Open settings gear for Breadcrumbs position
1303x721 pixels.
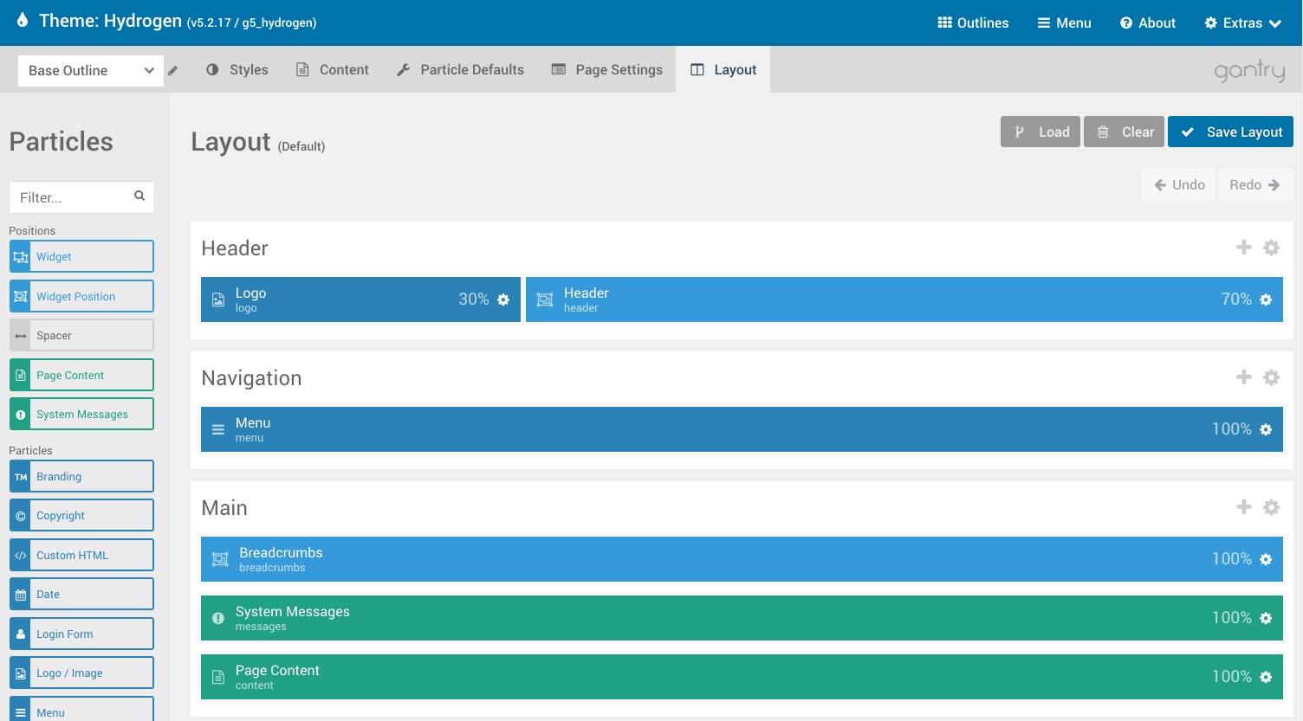[x=1266, y=559]
